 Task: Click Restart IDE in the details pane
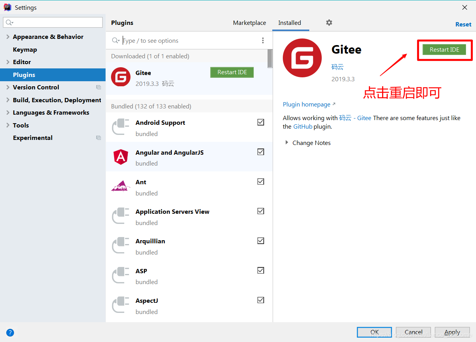coord(444,49)
